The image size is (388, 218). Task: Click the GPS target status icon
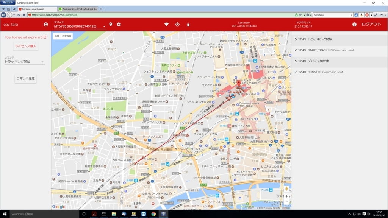click(x=177, y=25)
